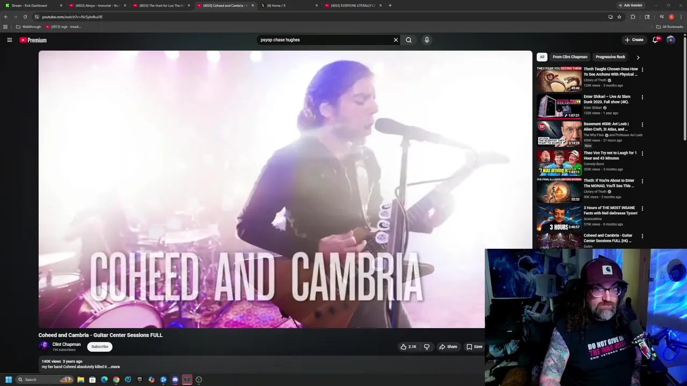Click the Share button
The image size is (687, 386).
[x=448, y=347]
